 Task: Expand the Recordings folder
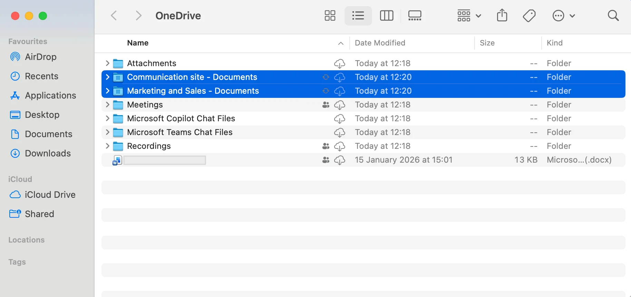(x=107, y=146)
